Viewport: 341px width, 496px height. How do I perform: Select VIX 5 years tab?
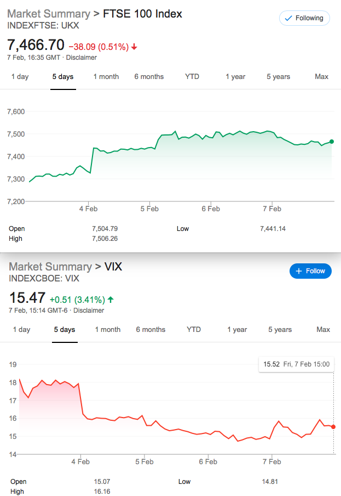coord(280,329)
